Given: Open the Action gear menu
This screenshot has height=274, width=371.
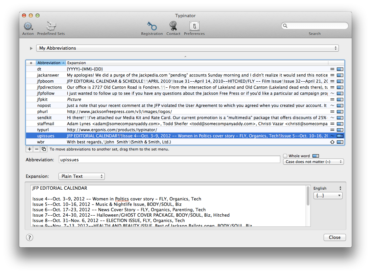Looking at the screenshot, I should pyautogui.click(x=28, y=26).
